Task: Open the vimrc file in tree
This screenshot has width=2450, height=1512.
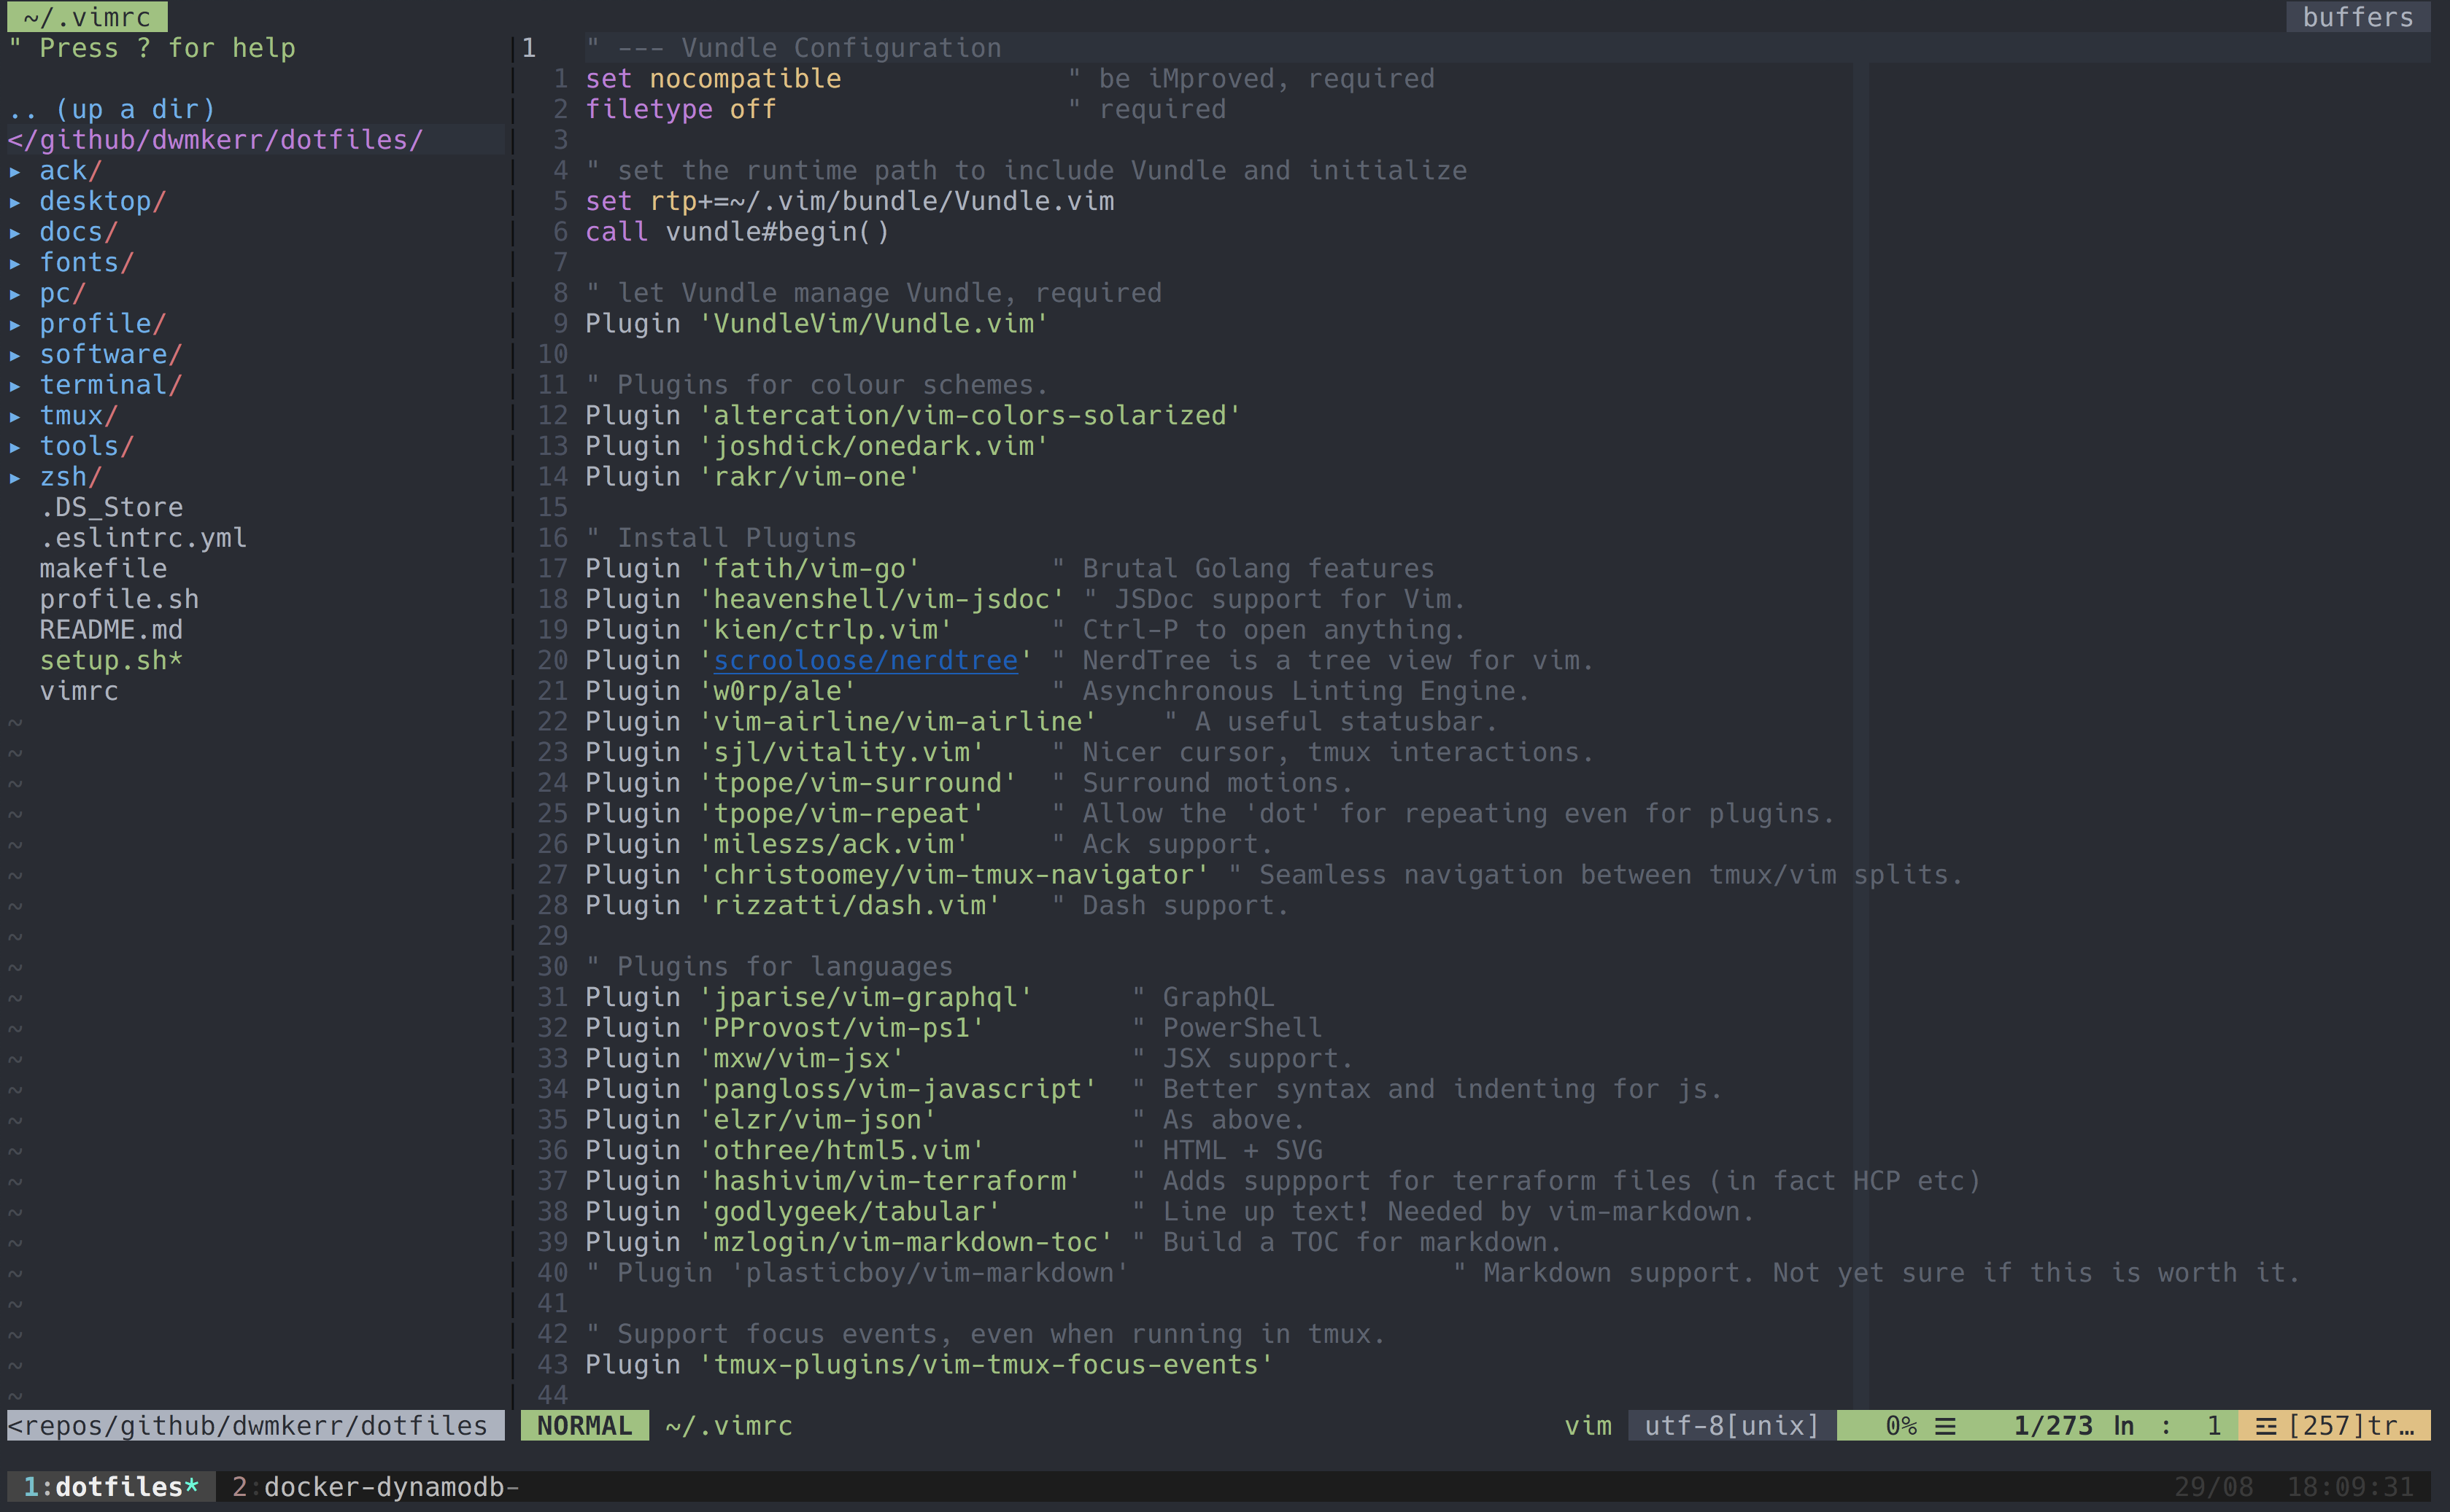Action: coord(79,692)
